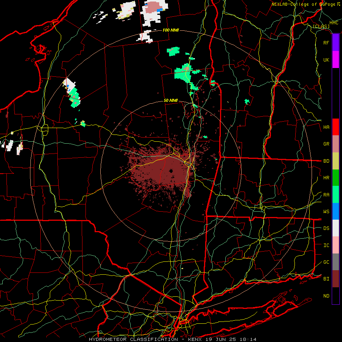Click the HHC product label

pos(334,23)
